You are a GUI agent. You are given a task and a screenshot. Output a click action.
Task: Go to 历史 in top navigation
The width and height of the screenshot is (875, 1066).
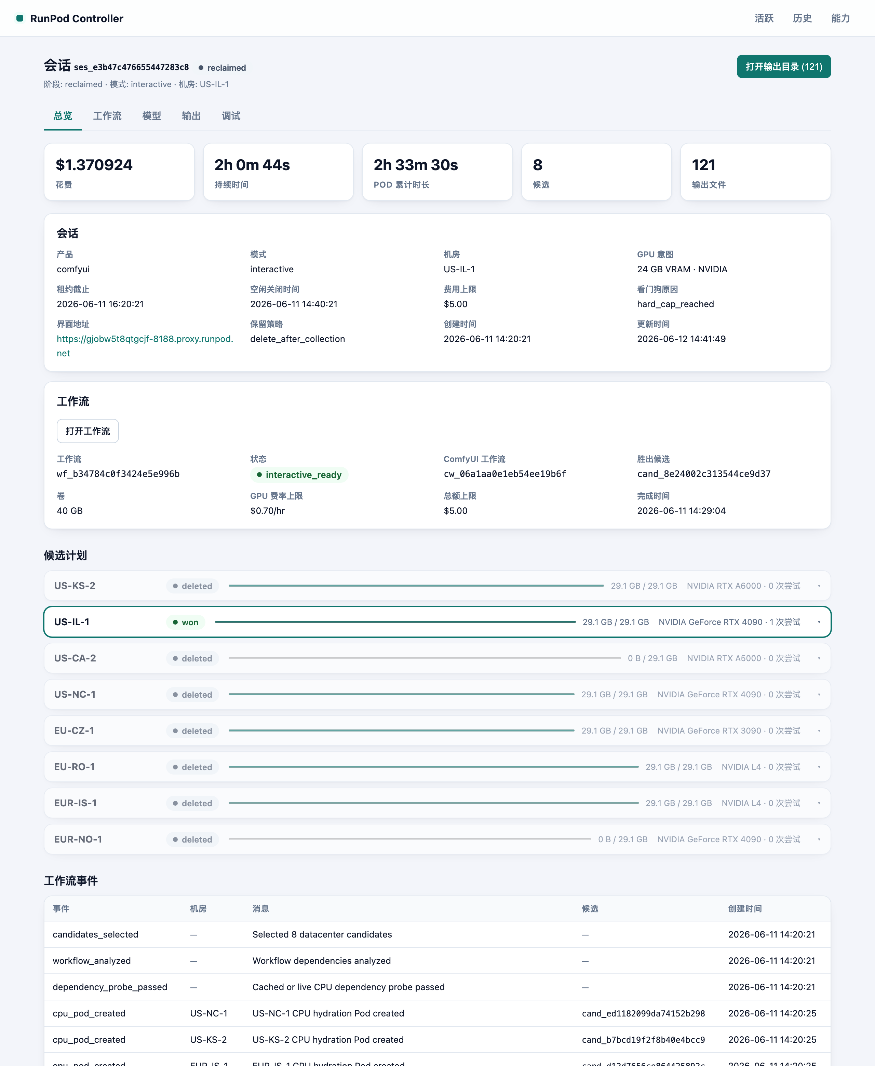point(802,18)
